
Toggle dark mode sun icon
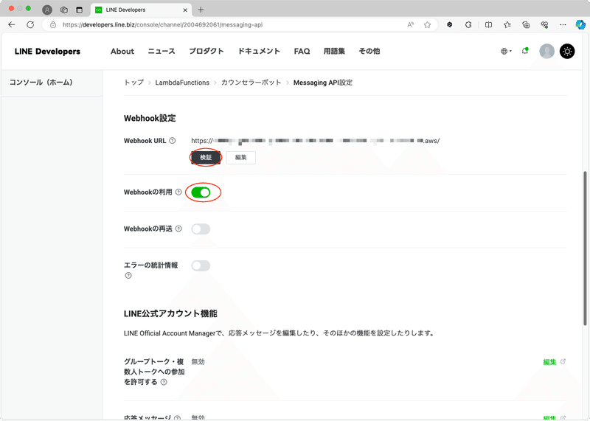tap(567, 51)
